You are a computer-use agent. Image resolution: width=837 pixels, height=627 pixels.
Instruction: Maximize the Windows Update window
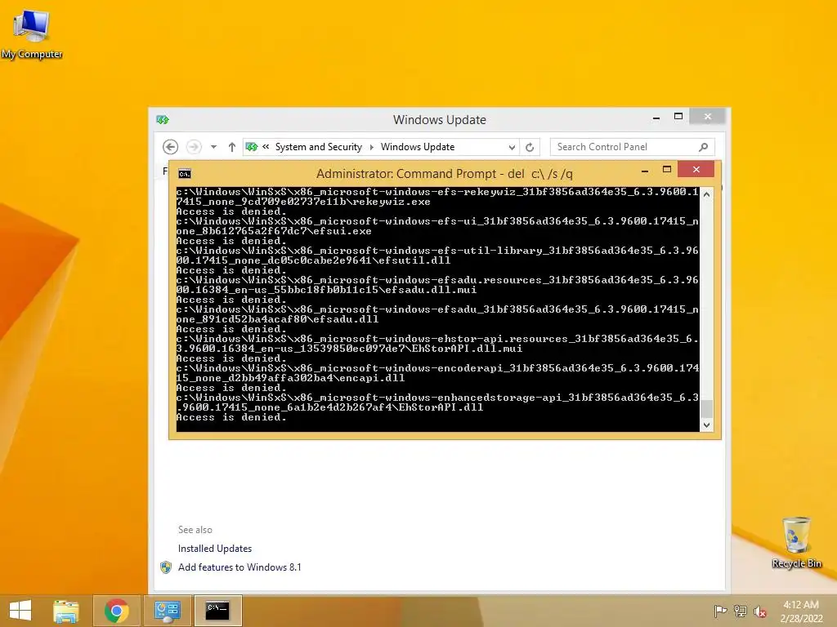point(678,116)
